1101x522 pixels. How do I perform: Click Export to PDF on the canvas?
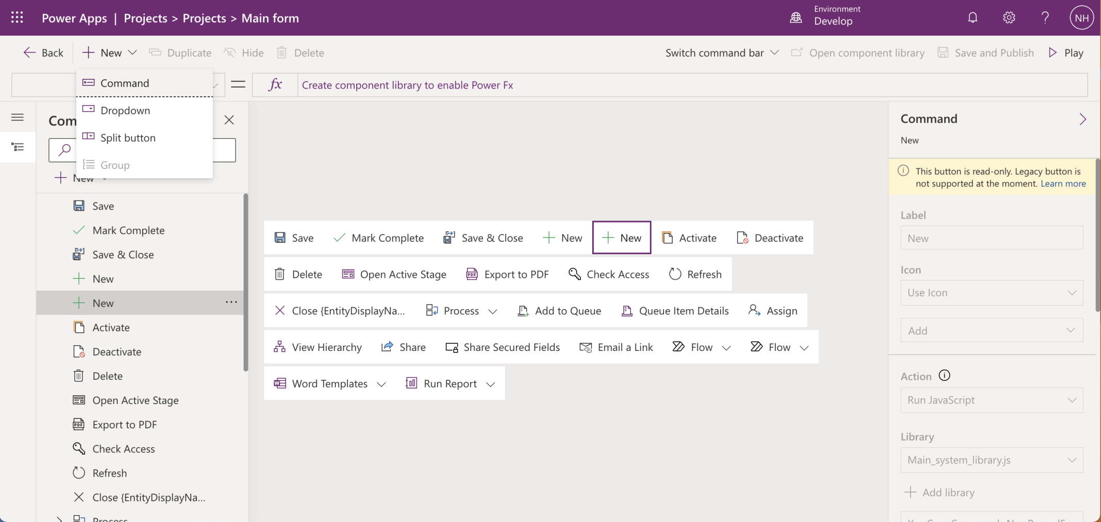[507, 274]
